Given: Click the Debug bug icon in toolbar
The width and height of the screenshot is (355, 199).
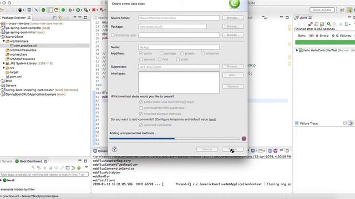Looking at the screenshot, I should (70, 10).
